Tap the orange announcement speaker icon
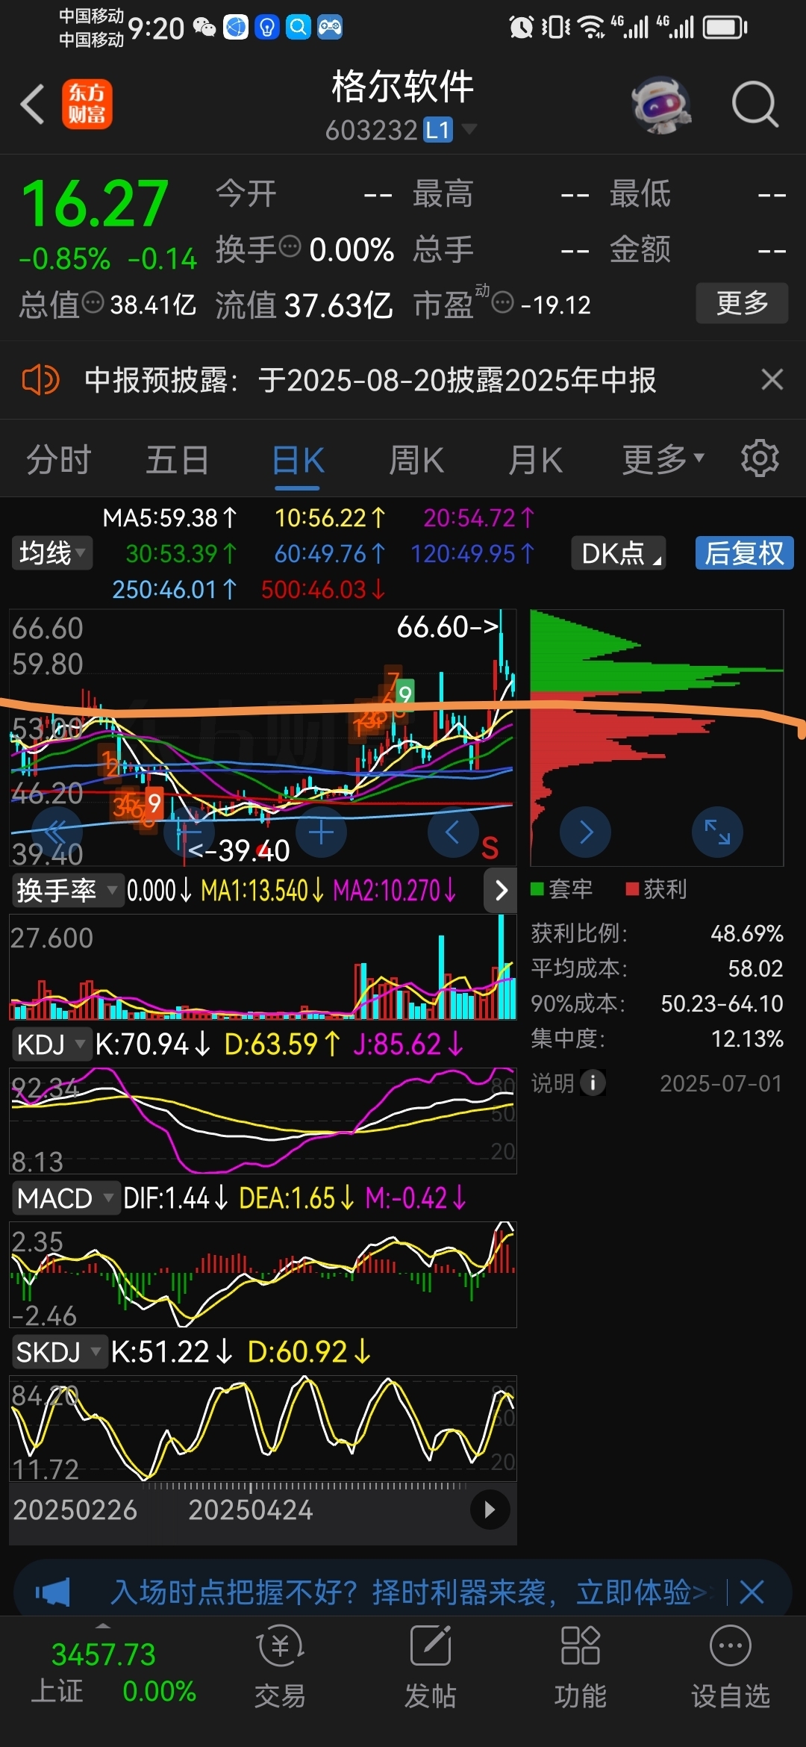The image size is (806, 1747). click(40, 379)
